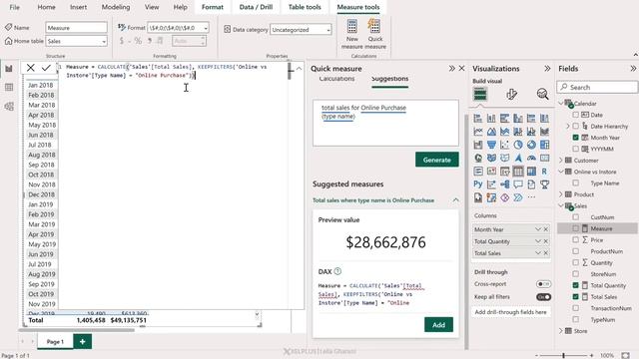Tick the Price field checkbox
This screenshot has width=639, height=359.
pyautogui.click(x=575, y=239)
